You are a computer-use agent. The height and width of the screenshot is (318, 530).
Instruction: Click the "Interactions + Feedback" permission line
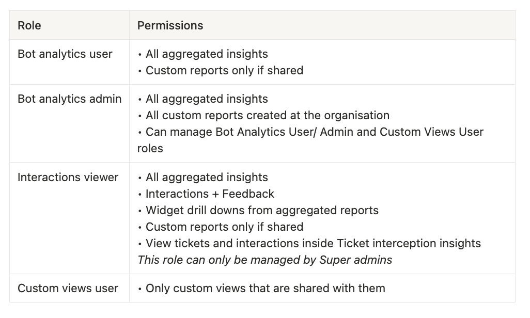(x=210, y=194)
